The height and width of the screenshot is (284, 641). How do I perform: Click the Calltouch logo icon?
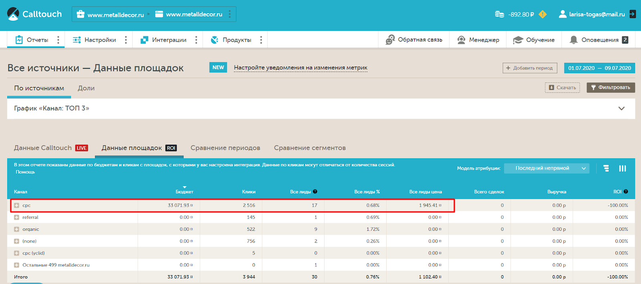[x=13, y=14]
